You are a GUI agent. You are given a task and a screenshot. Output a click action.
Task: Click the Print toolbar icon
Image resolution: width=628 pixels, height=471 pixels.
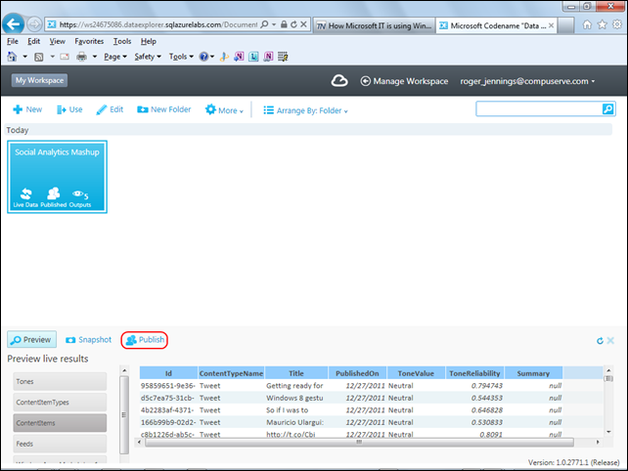pyautogui.click(x=82, y=57)
